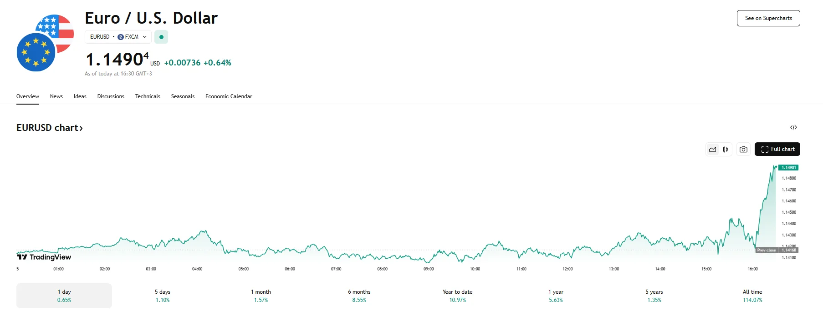The height and width of the screenshot is (316, 823).
Task: Take a chart snapshot with camera icon
Action: tap(743, 149)
